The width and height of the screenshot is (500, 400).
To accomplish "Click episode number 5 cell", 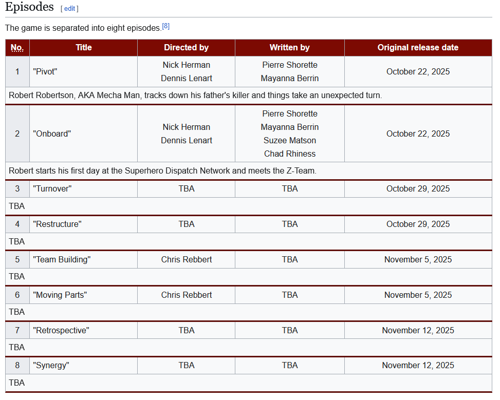I will point(17,259).
